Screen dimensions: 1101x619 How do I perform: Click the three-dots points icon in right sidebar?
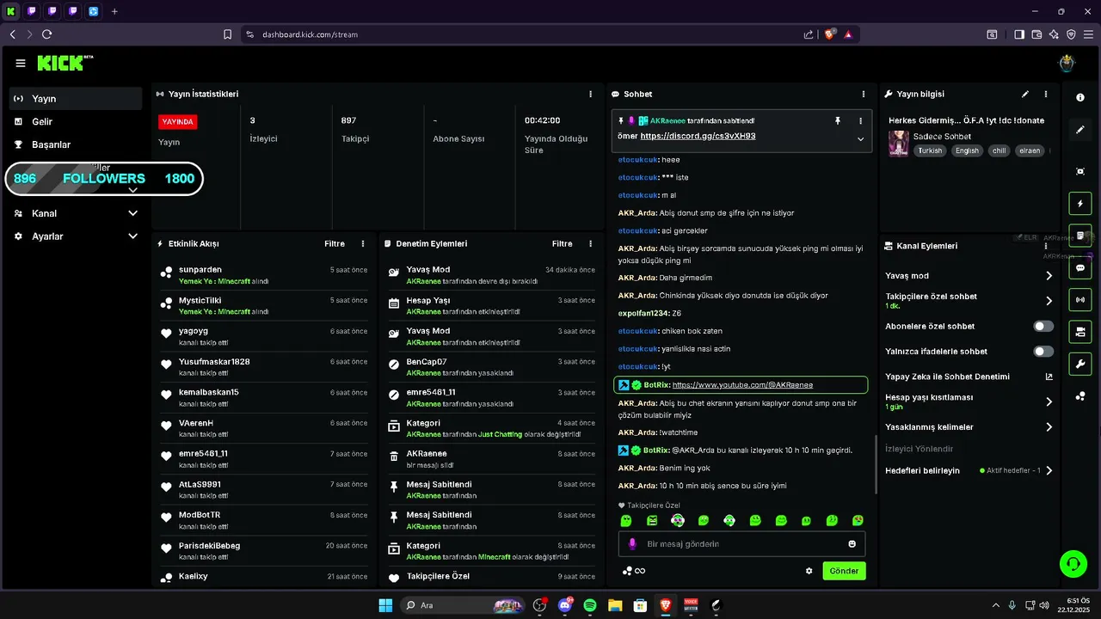(1080, 395)
